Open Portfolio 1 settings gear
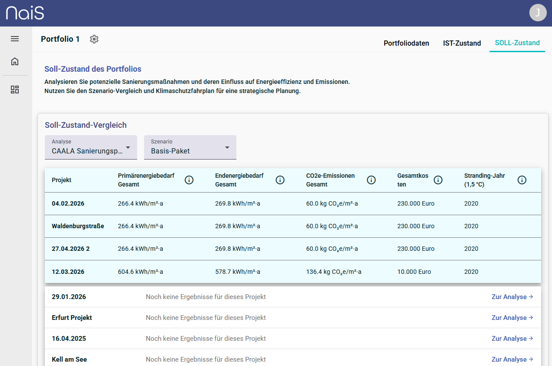Image resolution: width=552 pixels, height=366 pixels. [94, 39]
